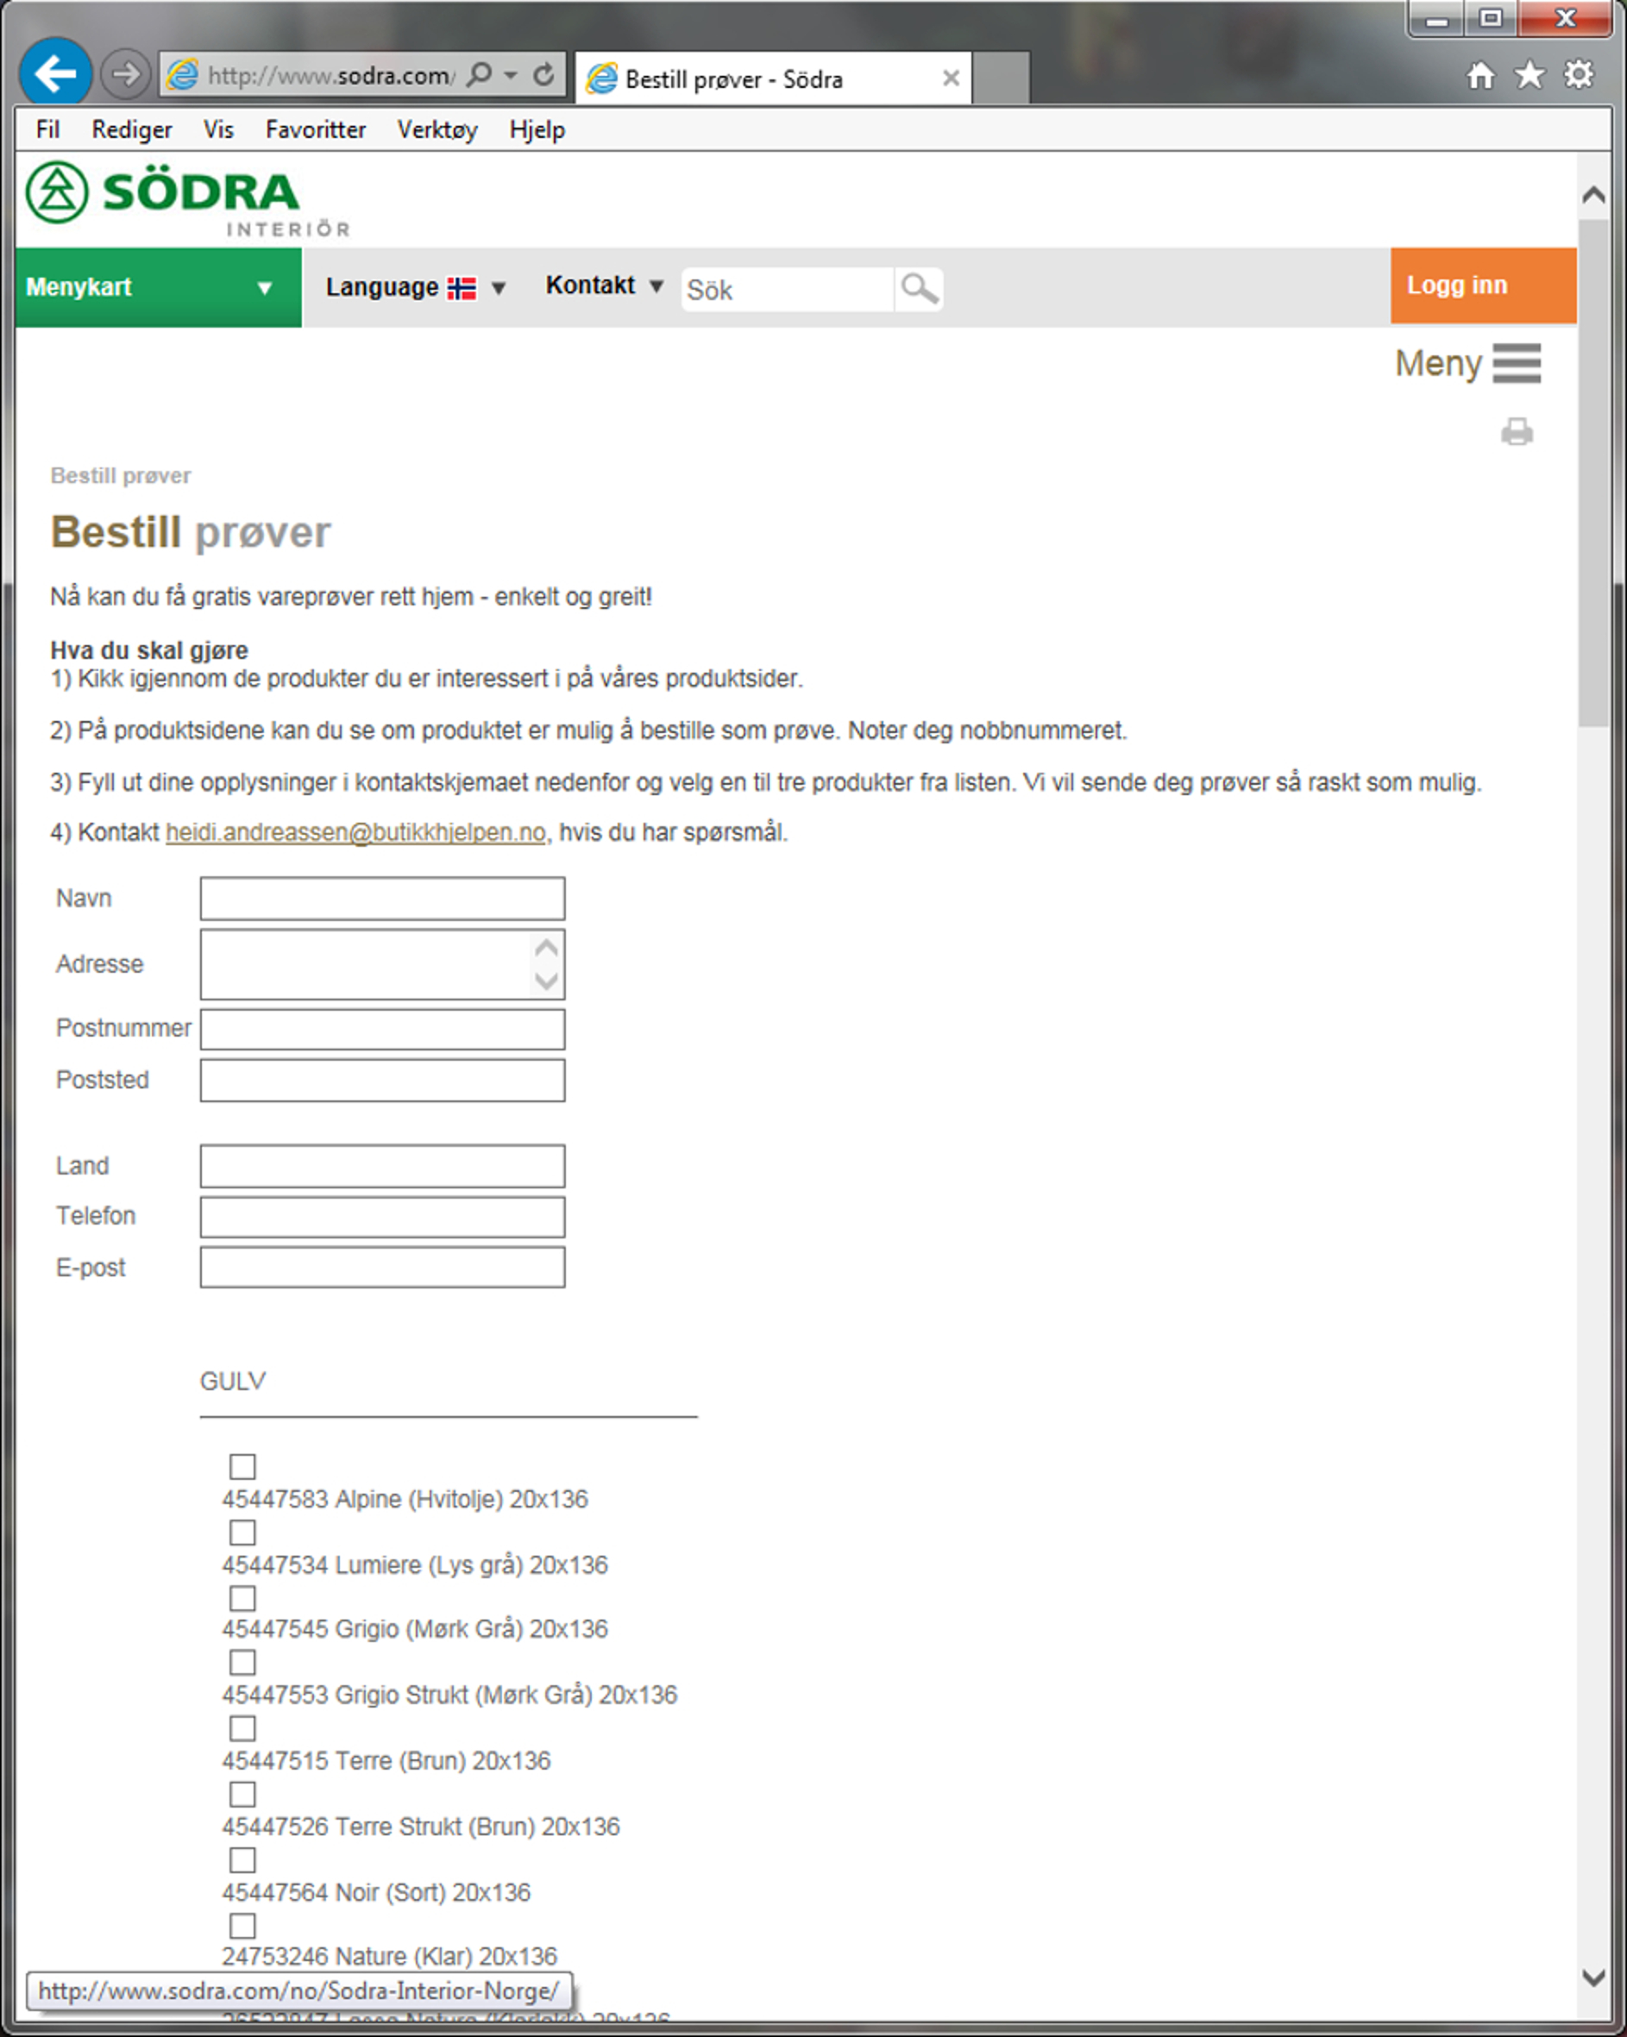Click into the Navn input field
The height and width of the screenshot is (2037, 1627).
[x=381, y=899]
